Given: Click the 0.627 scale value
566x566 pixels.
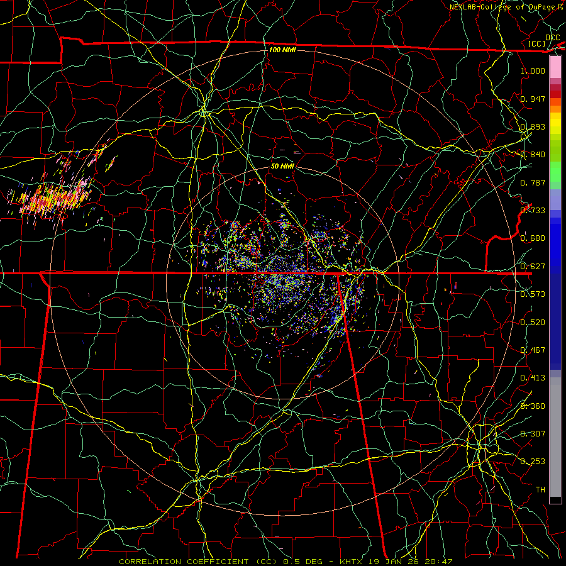Looking at the screenshot, I should click(x=533, y=267).
